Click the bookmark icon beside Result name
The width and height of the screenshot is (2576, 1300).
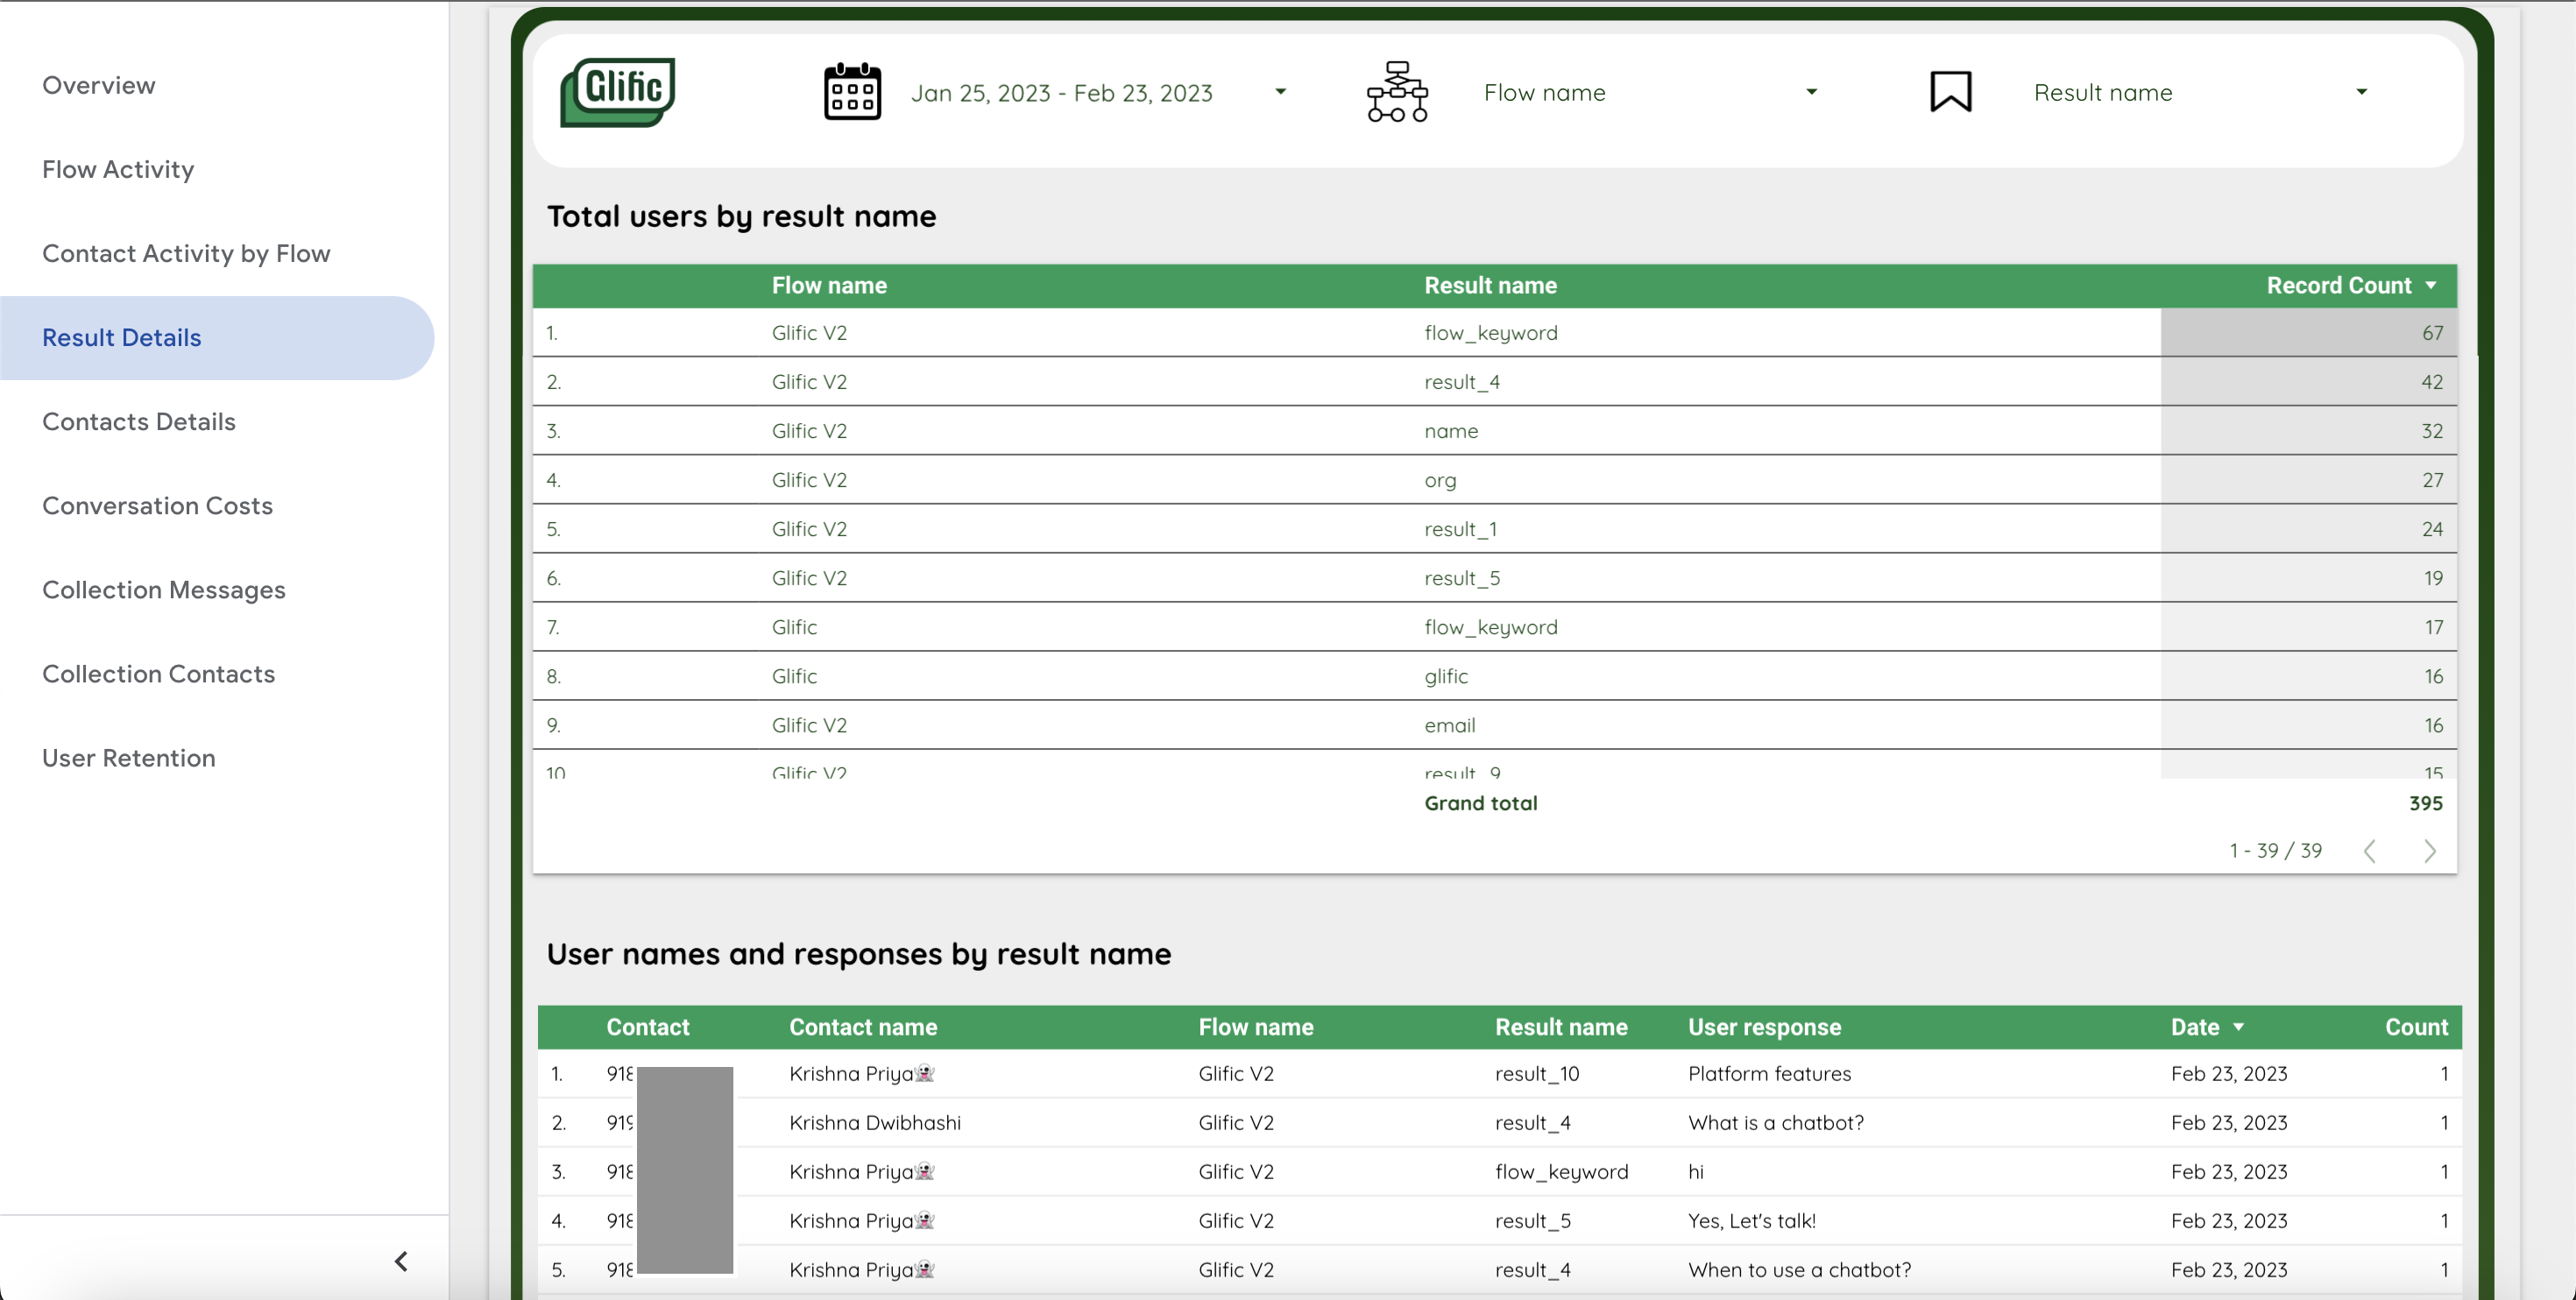tap(1950, 92)
